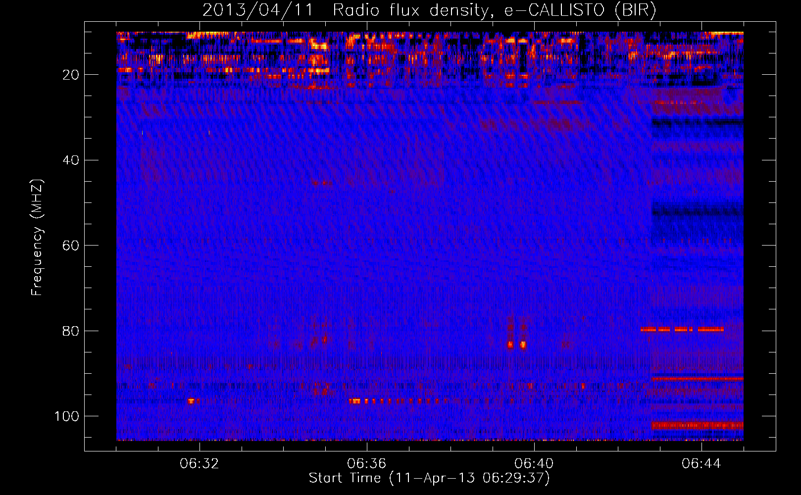
Task: Click the y-axis tick label '40'
Action: click(71, 160)
